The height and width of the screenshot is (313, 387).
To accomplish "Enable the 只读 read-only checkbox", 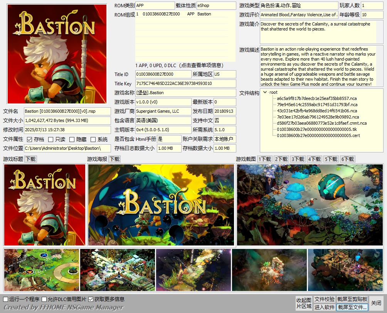I will (50, 139).
